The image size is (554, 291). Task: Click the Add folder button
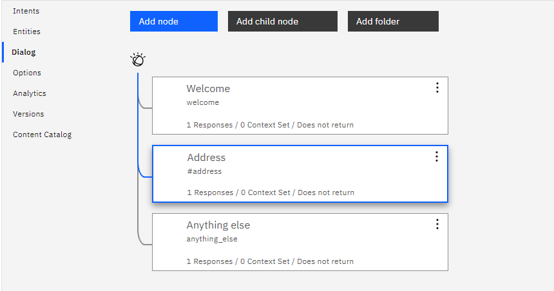pos(393,21)
